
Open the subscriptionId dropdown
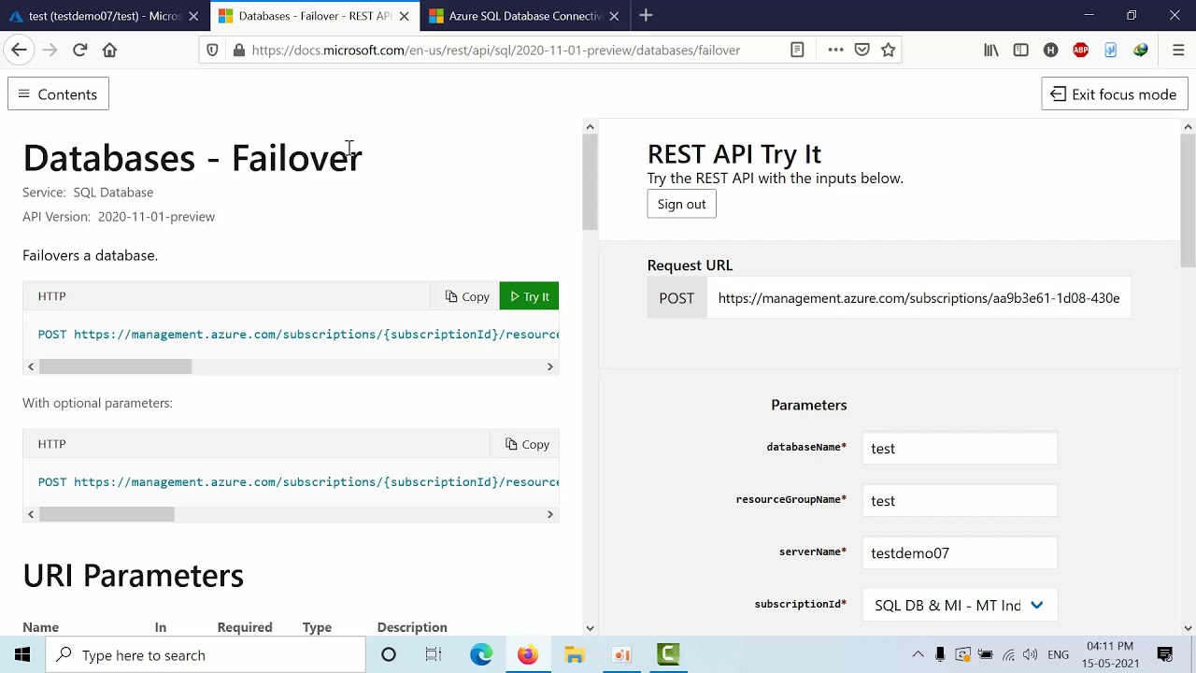pyautogui.click(x=960, y=606)
